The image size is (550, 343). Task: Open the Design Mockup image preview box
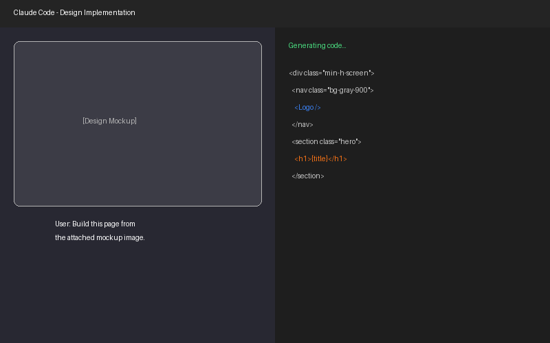pyautogui.click(x=137, y=165)
